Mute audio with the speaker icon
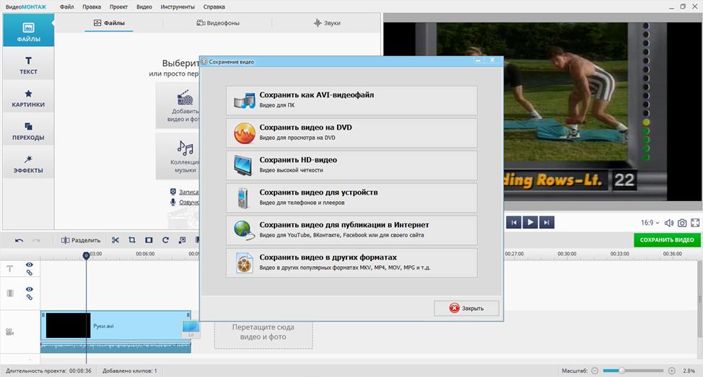Viewport: 703px width, 377px height. click(x=668, y=223)
